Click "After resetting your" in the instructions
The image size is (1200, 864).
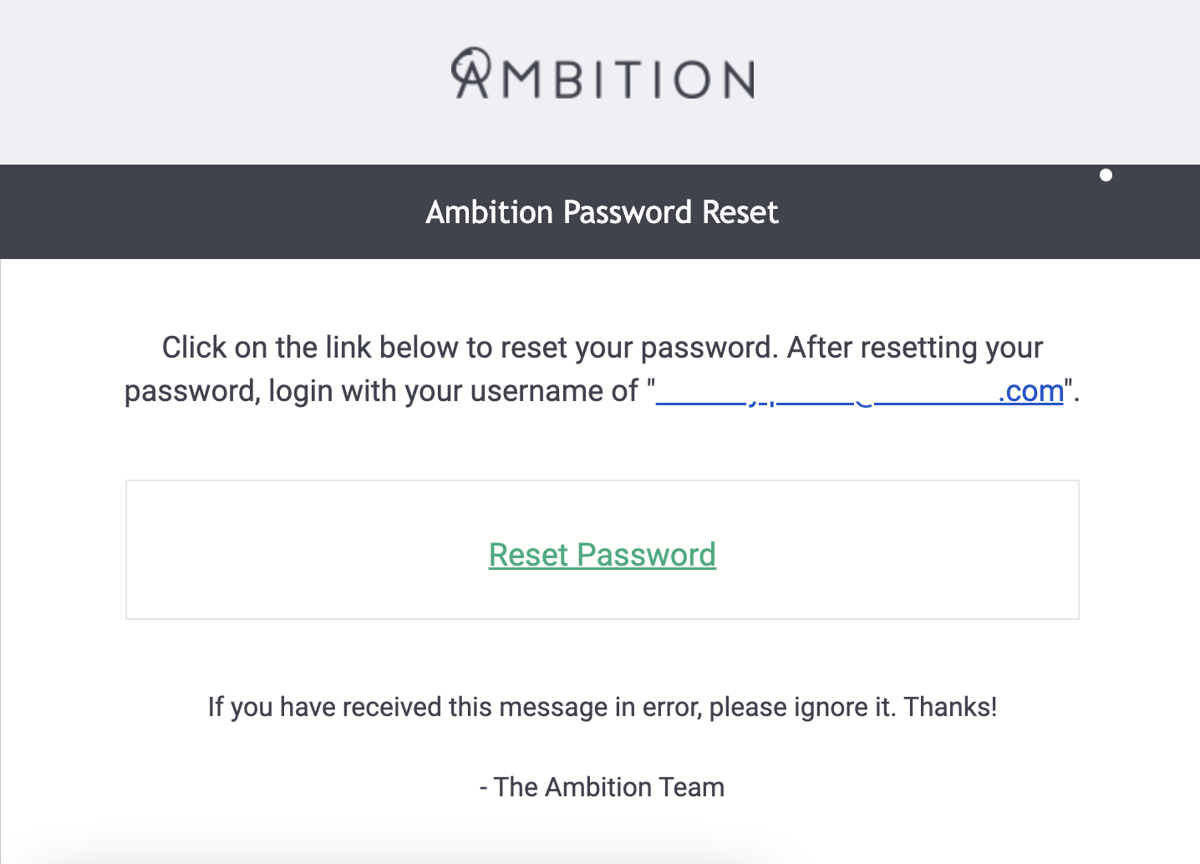[x=915, y=348]
